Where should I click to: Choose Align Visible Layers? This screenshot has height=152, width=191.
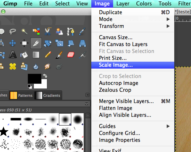click(x=133, y=115)
